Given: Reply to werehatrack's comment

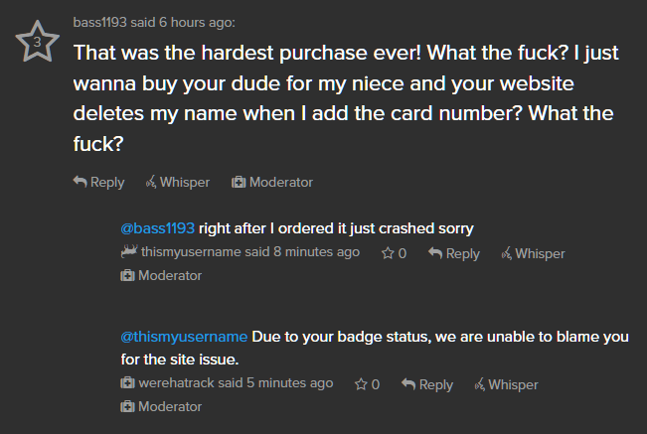Looking at the screenshot, I should coord(427,384).
